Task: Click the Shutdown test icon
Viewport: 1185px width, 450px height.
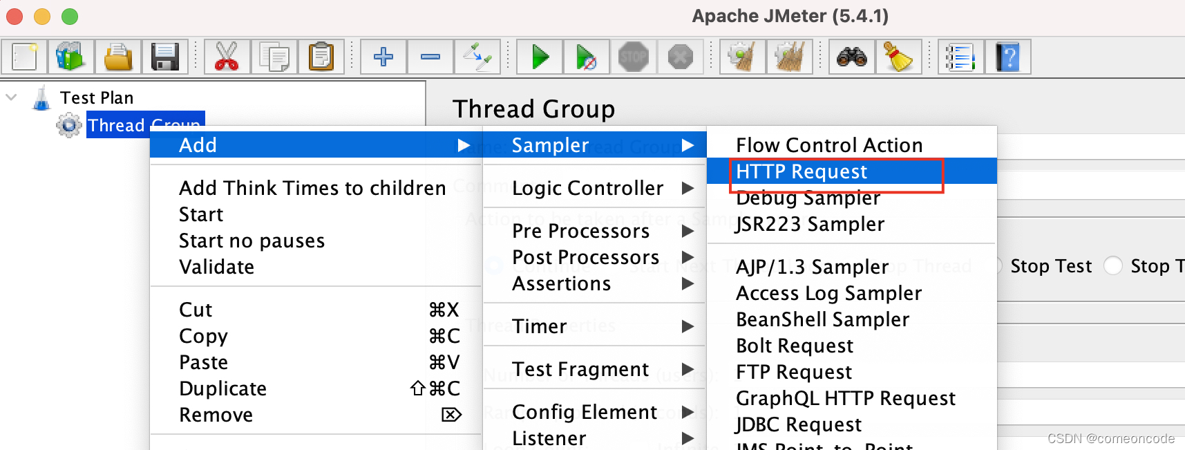Action: click(x=681, y=57)
